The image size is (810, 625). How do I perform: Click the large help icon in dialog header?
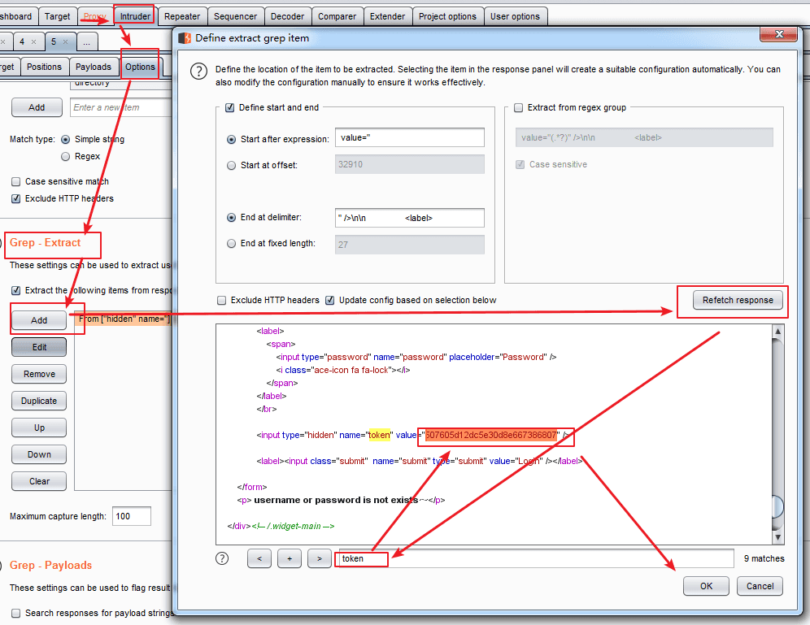coord(199,72)
